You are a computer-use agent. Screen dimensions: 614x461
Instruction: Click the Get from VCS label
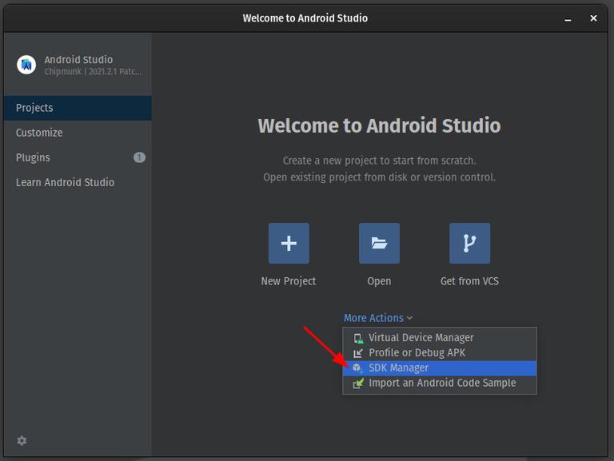tap(469, 281)
